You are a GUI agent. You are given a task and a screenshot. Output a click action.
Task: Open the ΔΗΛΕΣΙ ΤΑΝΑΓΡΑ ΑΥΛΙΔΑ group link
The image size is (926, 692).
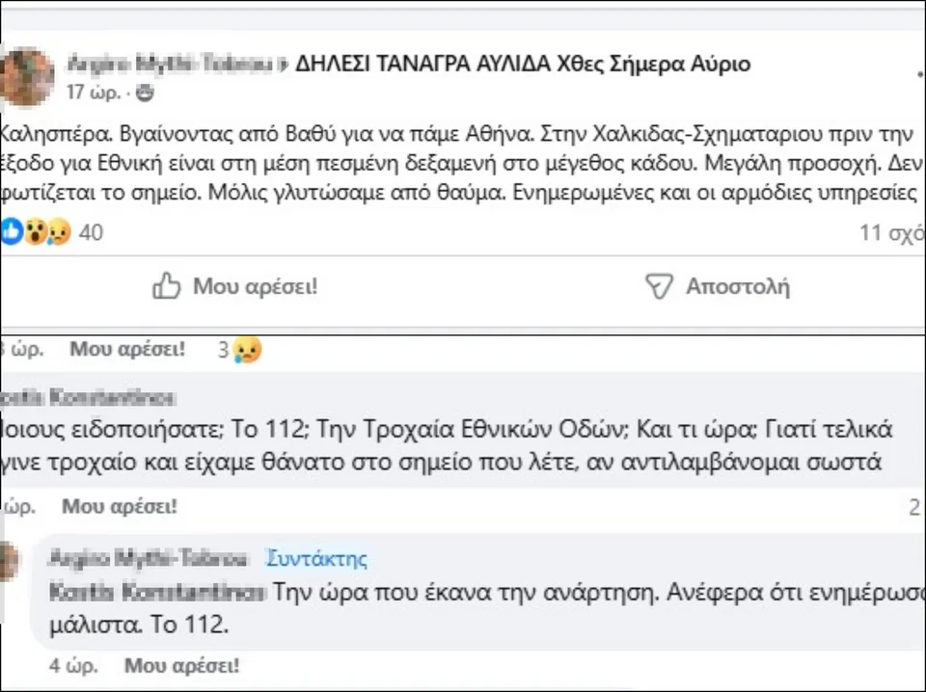coord(522,65)
